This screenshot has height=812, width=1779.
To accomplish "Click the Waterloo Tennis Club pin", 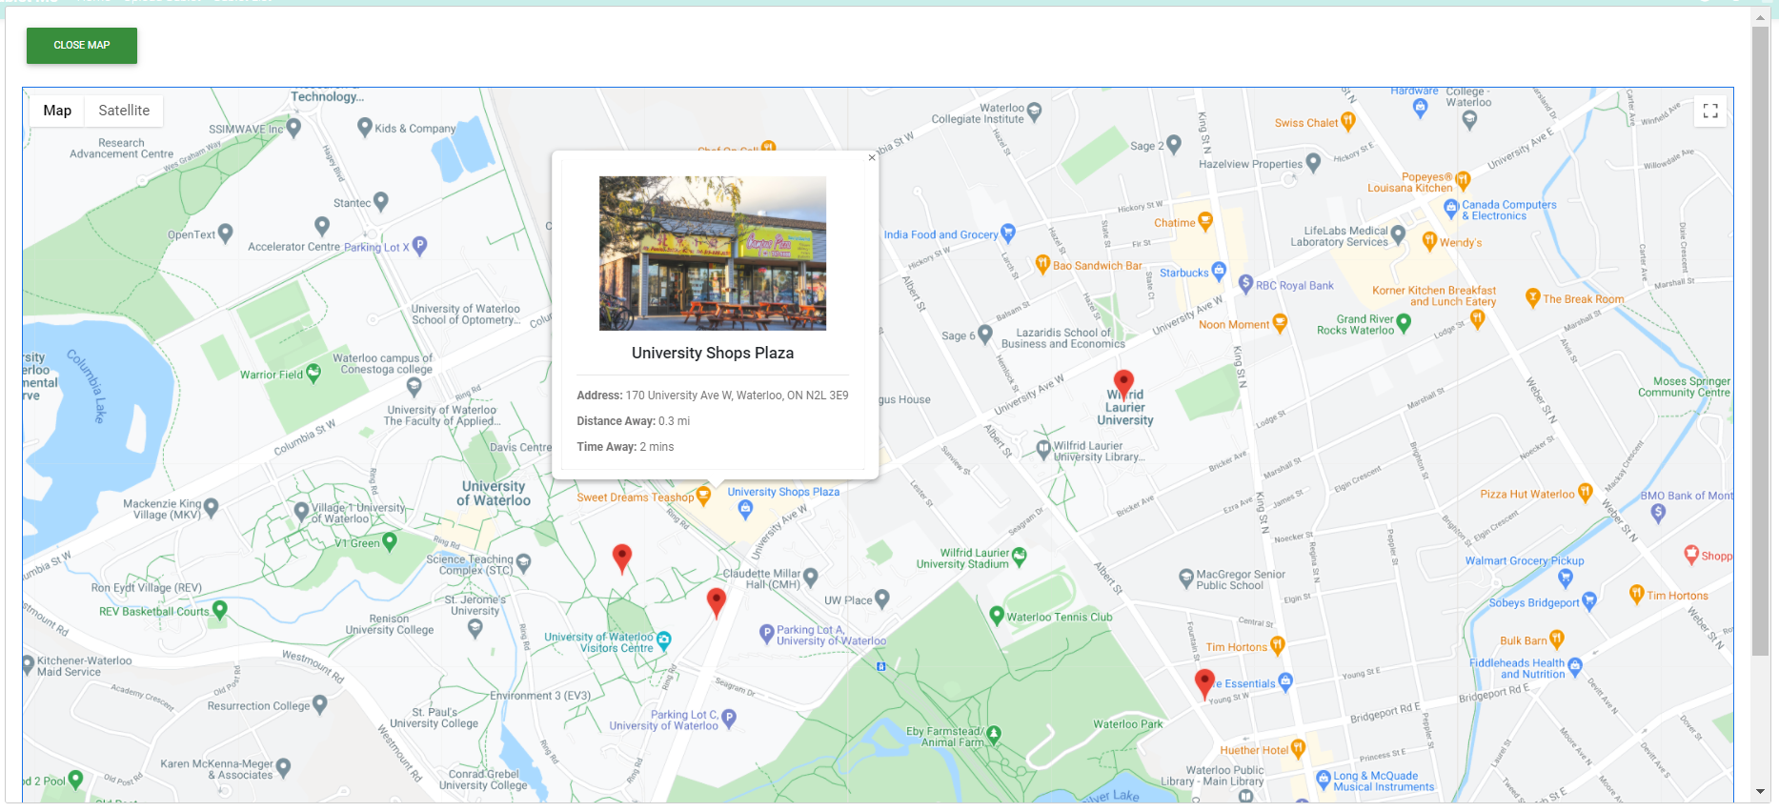I will click(997, 616).
